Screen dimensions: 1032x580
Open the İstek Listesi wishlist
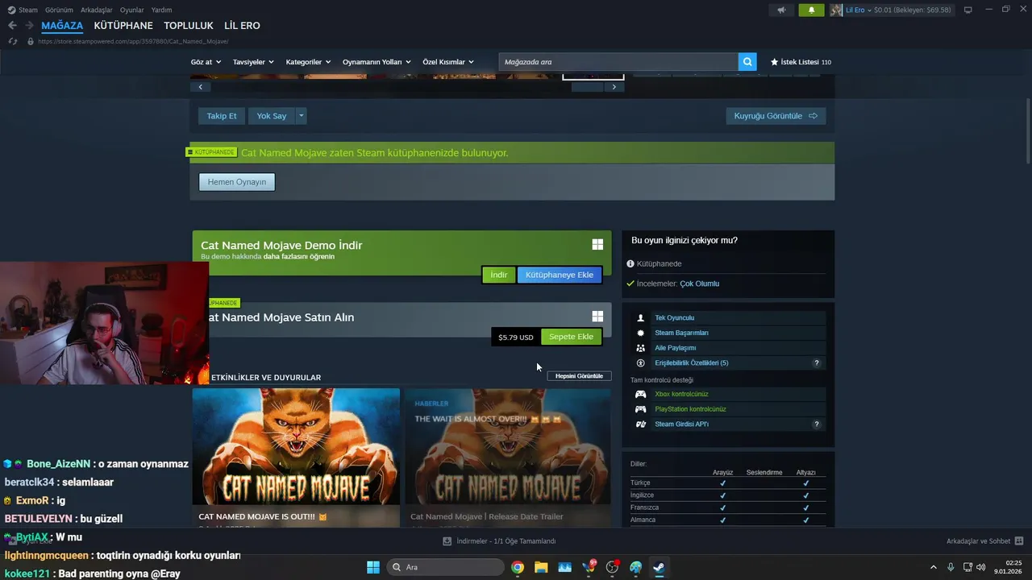coord(801,62)
